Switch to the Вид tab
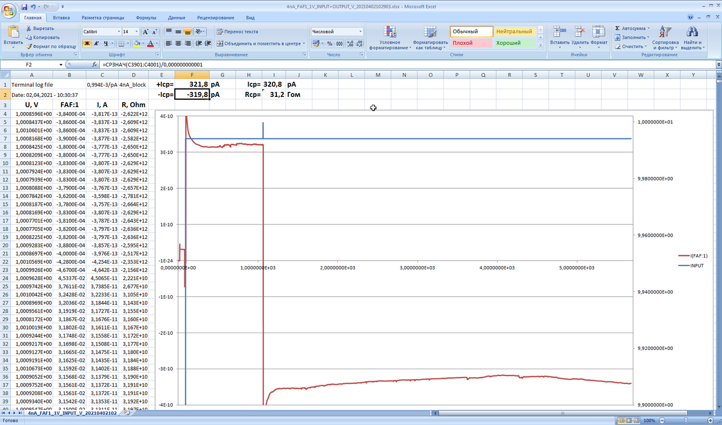 pyautogui.click(x=250, y=17)
